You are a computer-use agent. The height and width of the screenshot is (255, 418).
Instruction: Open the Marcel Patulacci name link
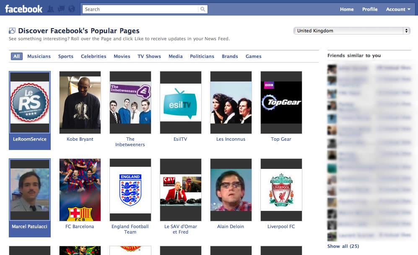[30, 226]
